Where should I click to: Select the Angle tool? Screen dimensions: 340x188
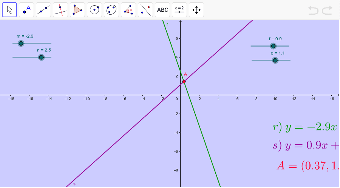[x=128, y=10]
